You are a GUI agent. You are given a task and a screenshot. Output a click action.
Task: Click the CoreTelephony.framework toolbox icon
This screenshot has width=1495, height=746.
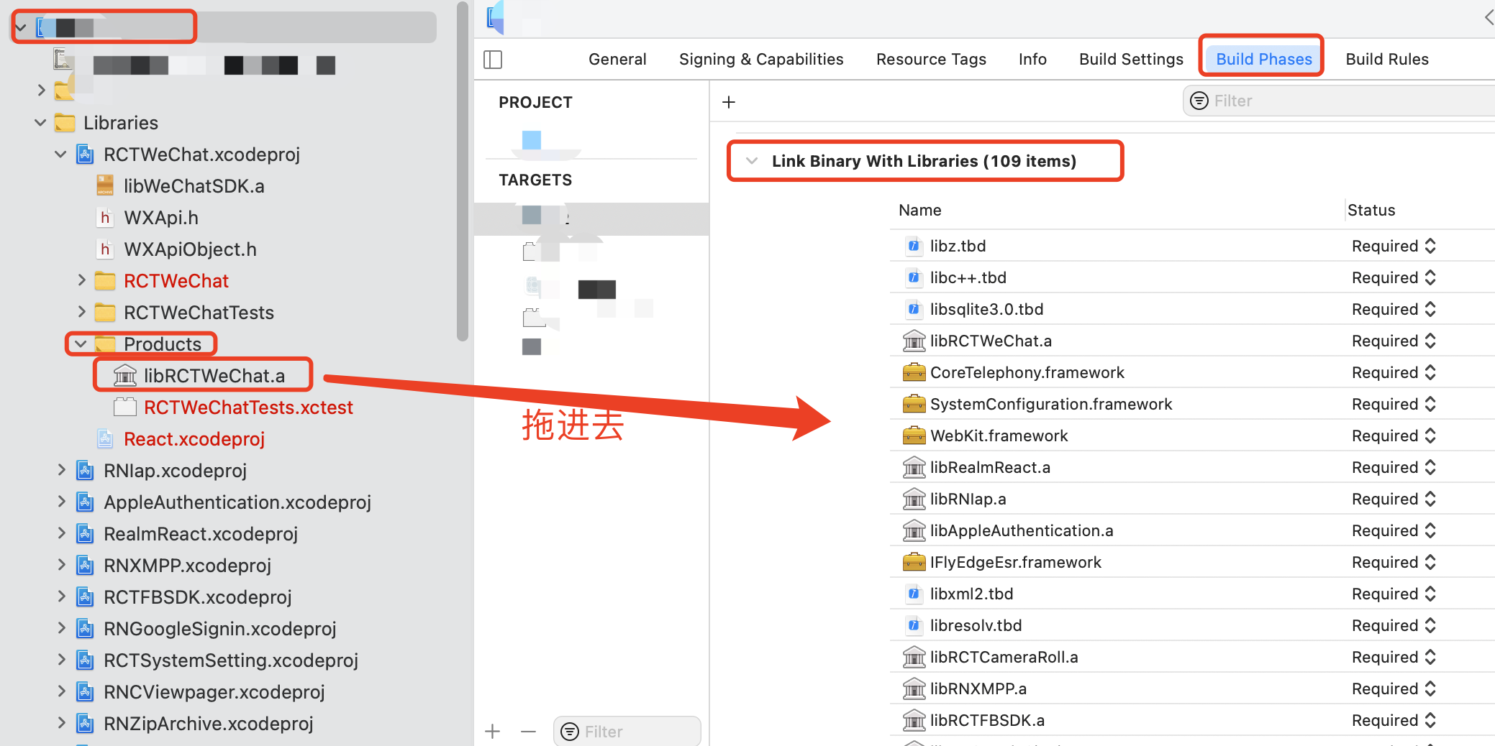coord(914,372)
